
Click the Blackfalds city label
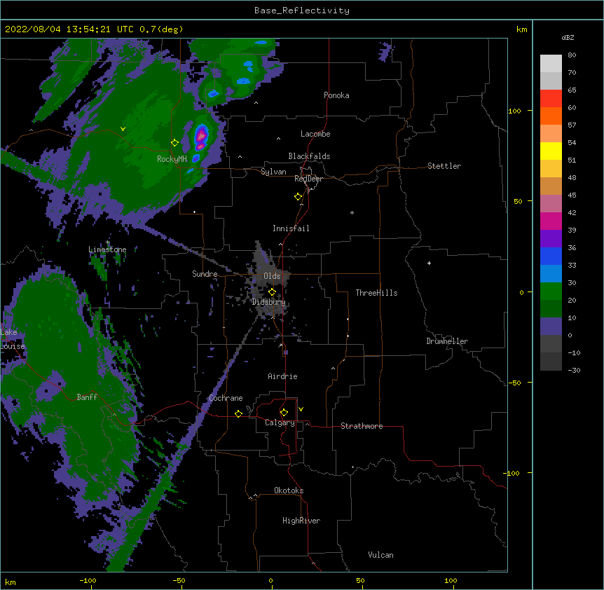point(309,156)
